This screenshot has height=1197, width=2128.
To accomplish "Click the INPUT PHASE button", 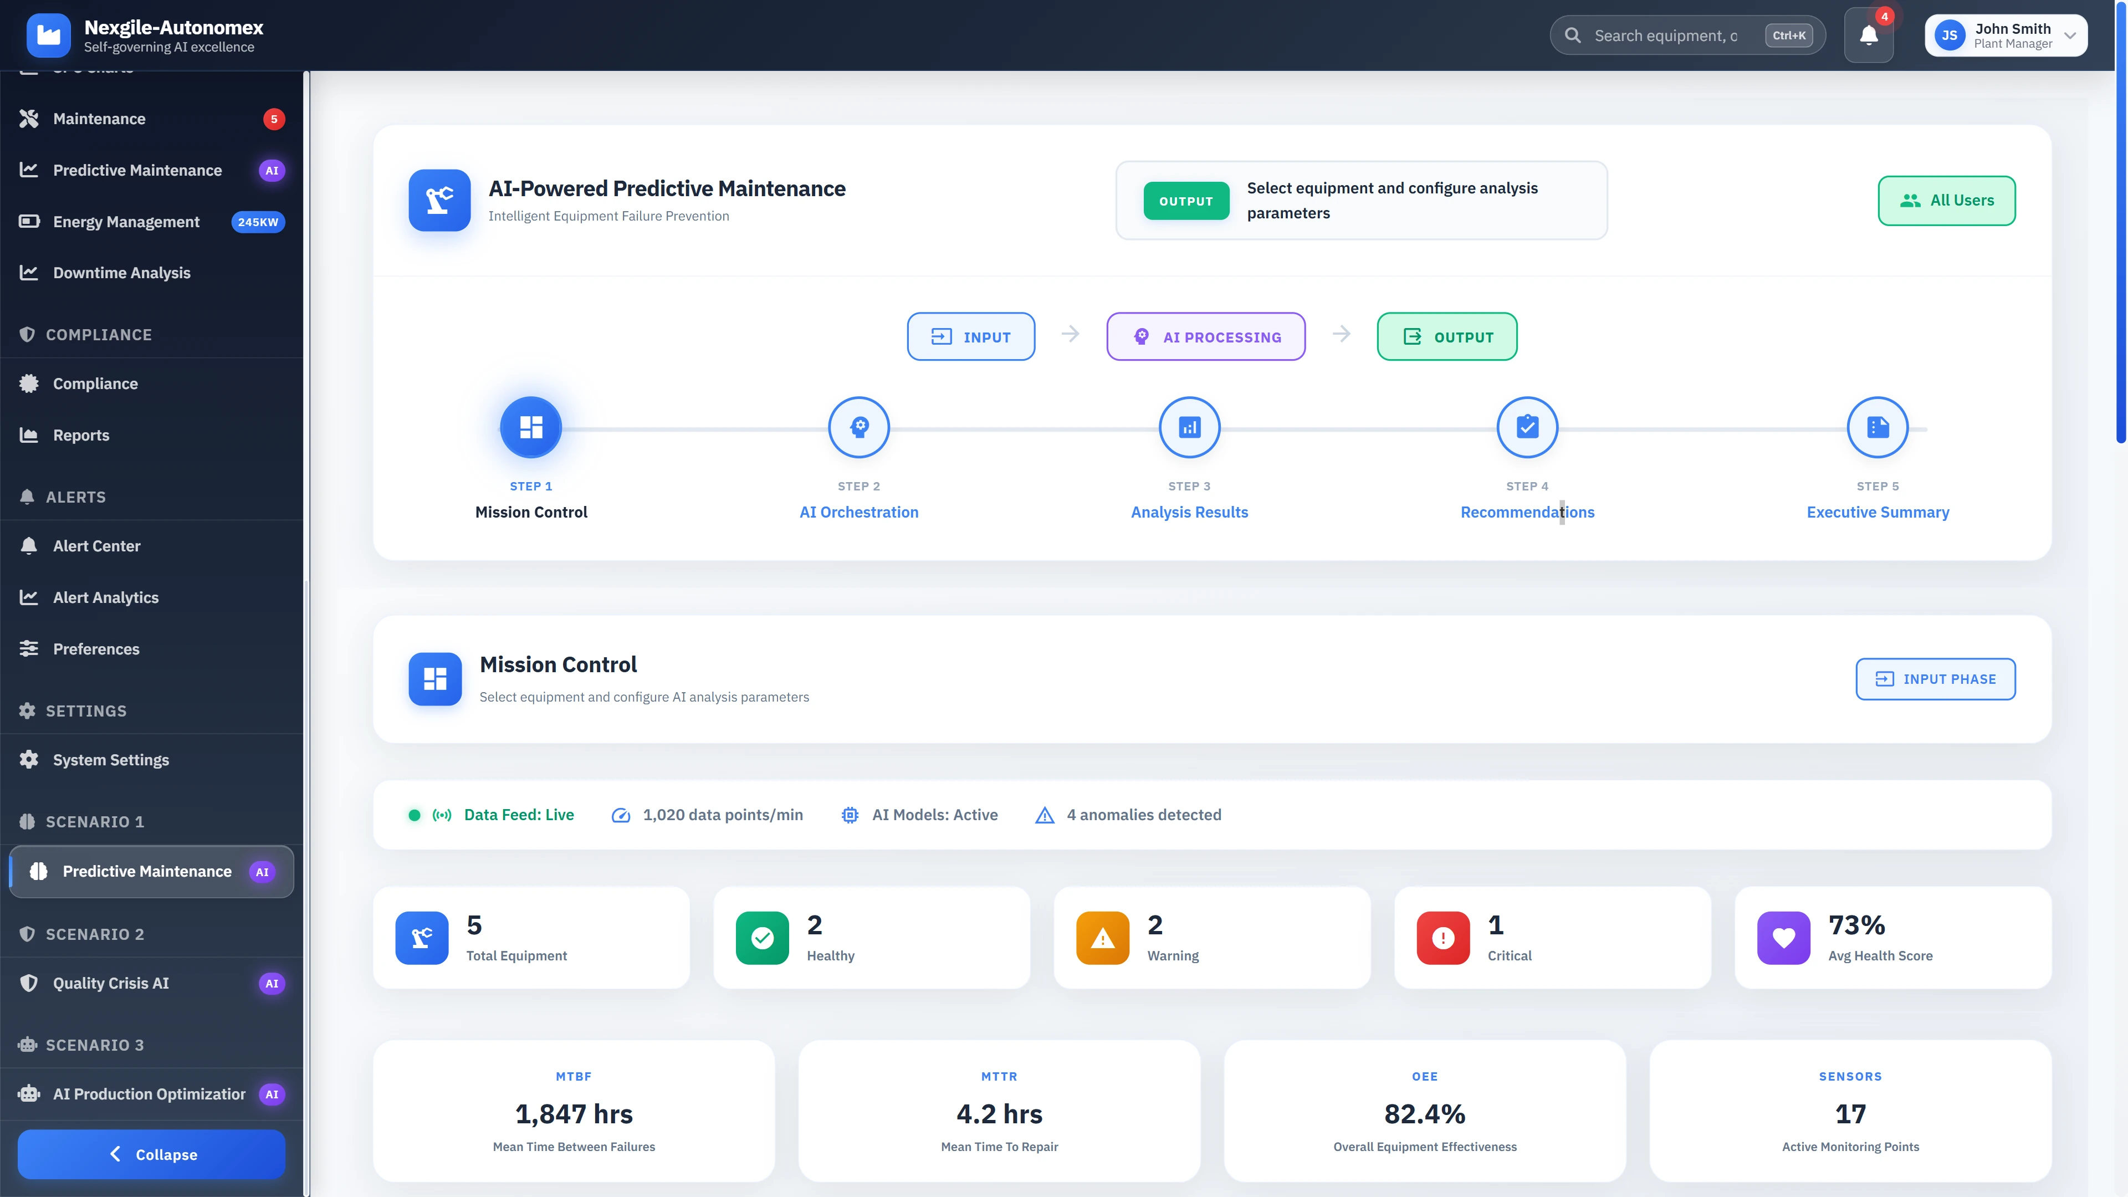I will point(1935,679).
